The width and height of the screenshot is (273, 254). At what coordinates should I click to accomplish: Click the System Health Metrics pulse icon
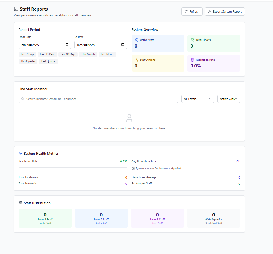20,153
